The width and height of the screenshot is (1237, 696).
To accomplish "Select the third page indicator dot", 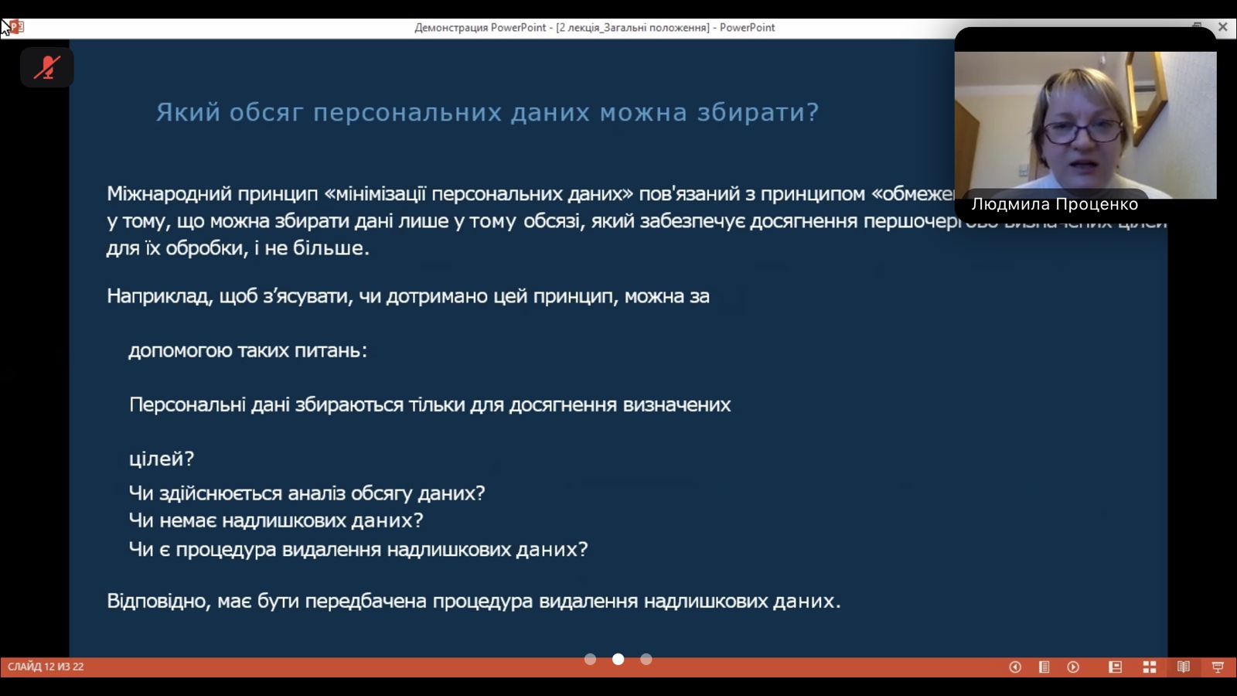I will pyautogui.click(x=646, y=659).
